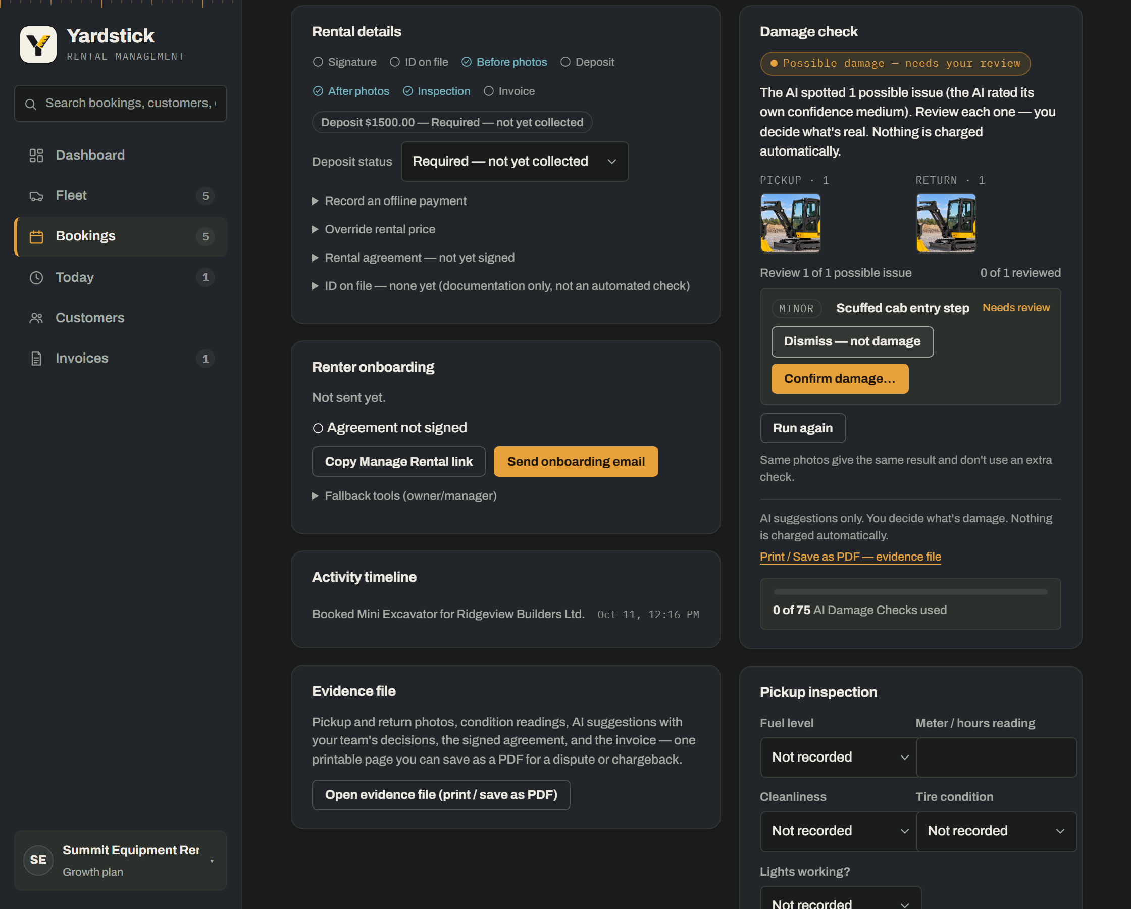Click the Meter / hours reading field

[996, 757]
